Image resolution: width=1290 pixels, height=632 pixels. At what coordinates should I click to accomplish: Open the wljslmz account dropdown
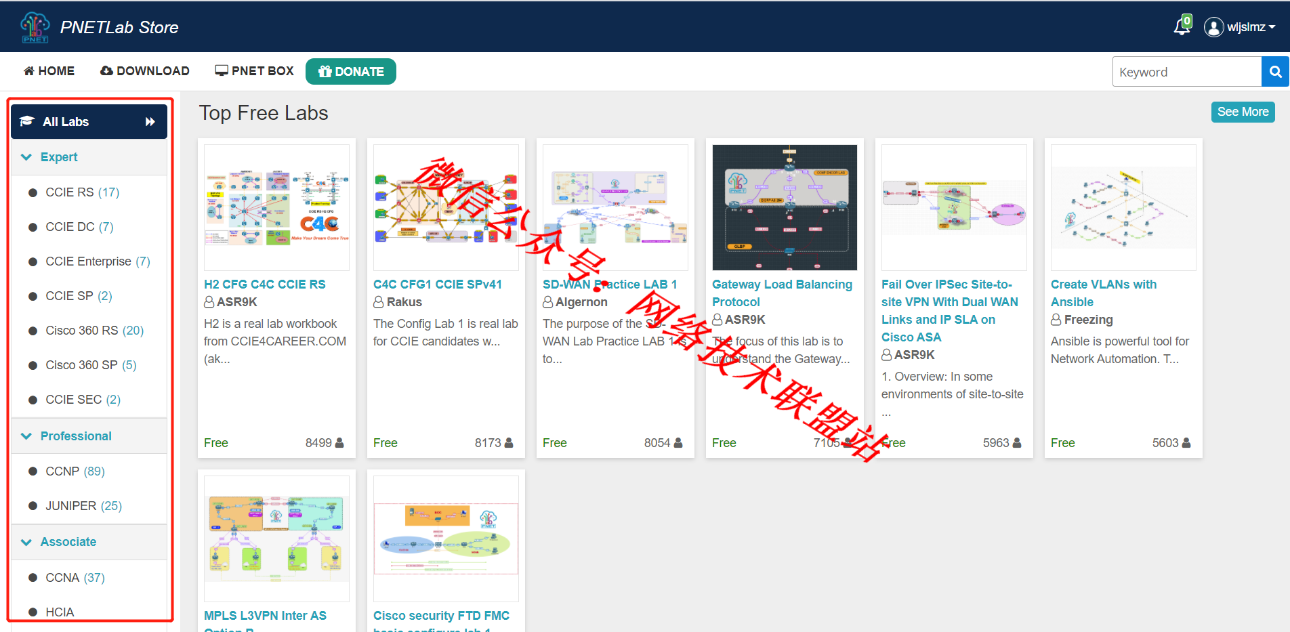point(1251,27)
